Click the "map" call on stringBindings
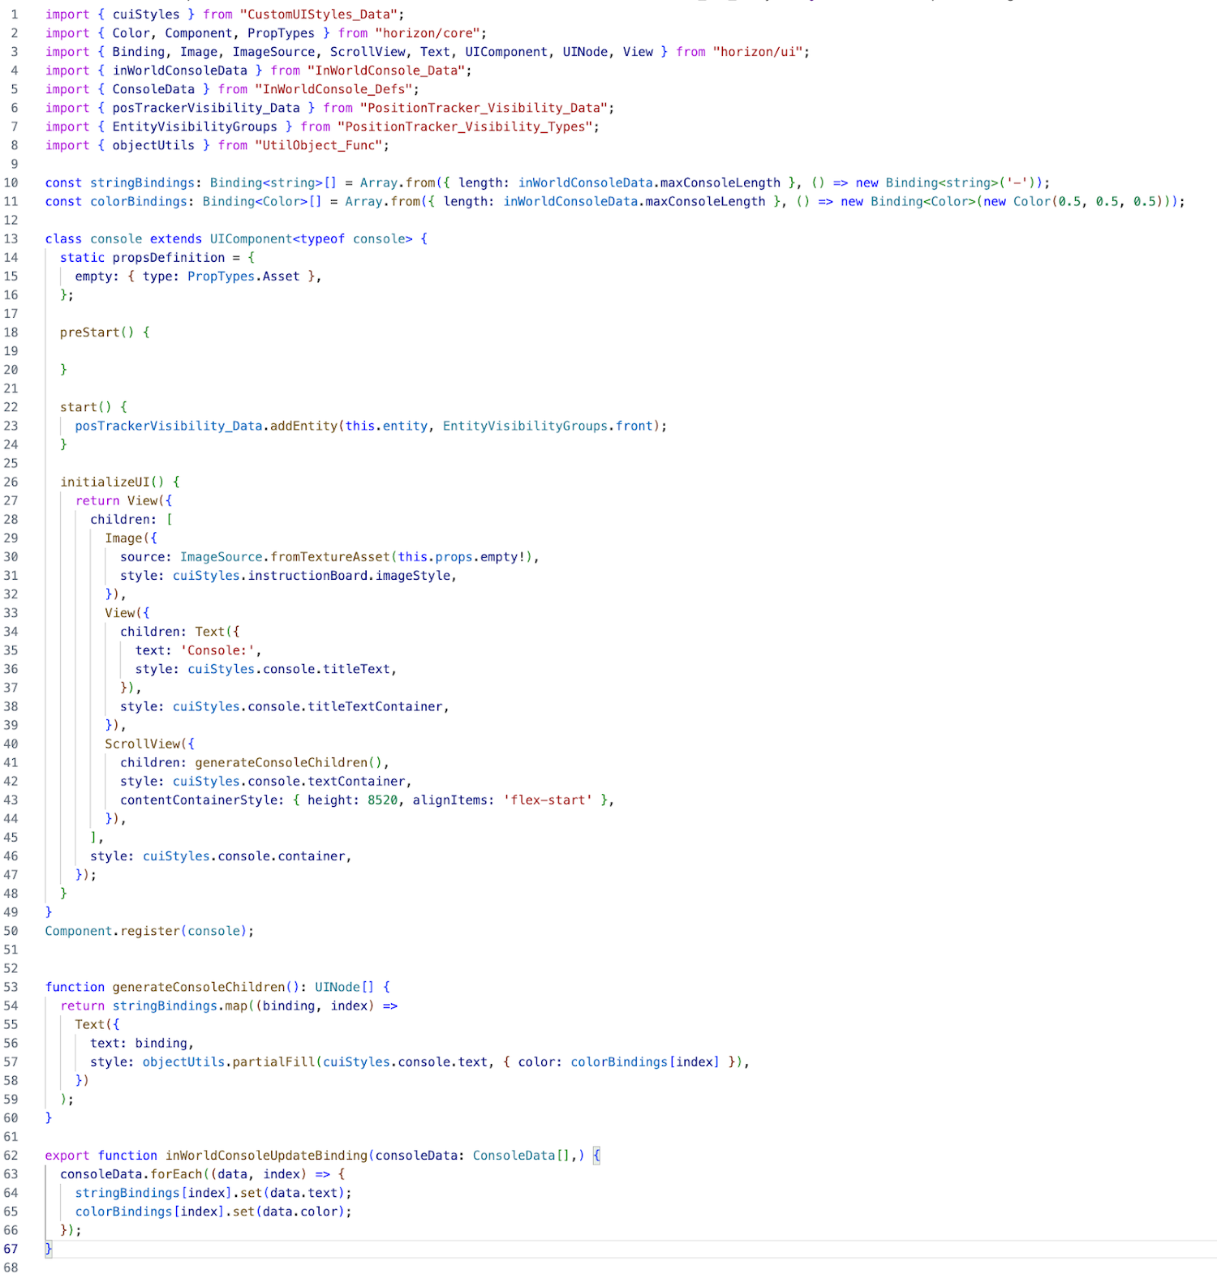The width and height of the screenshot is (1217, 1278). [x=236, y=1006]
